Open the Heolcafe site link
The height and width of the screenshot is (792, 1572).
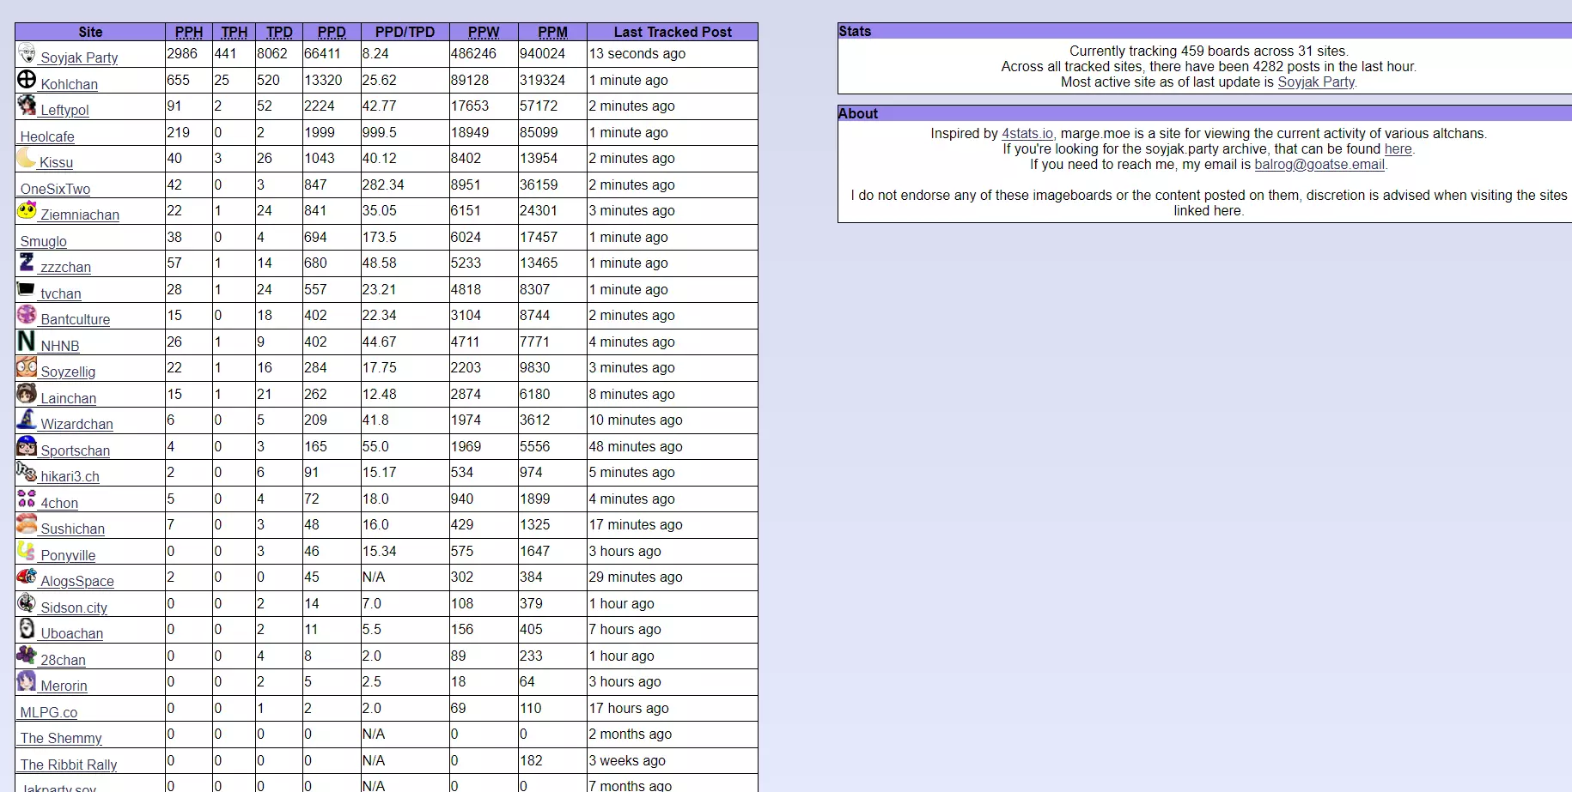point(47,136)
